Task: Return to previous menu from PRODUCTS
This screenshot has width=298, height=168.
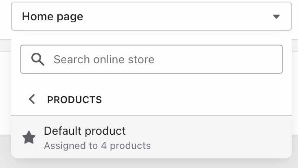Action: coord(32,99)
